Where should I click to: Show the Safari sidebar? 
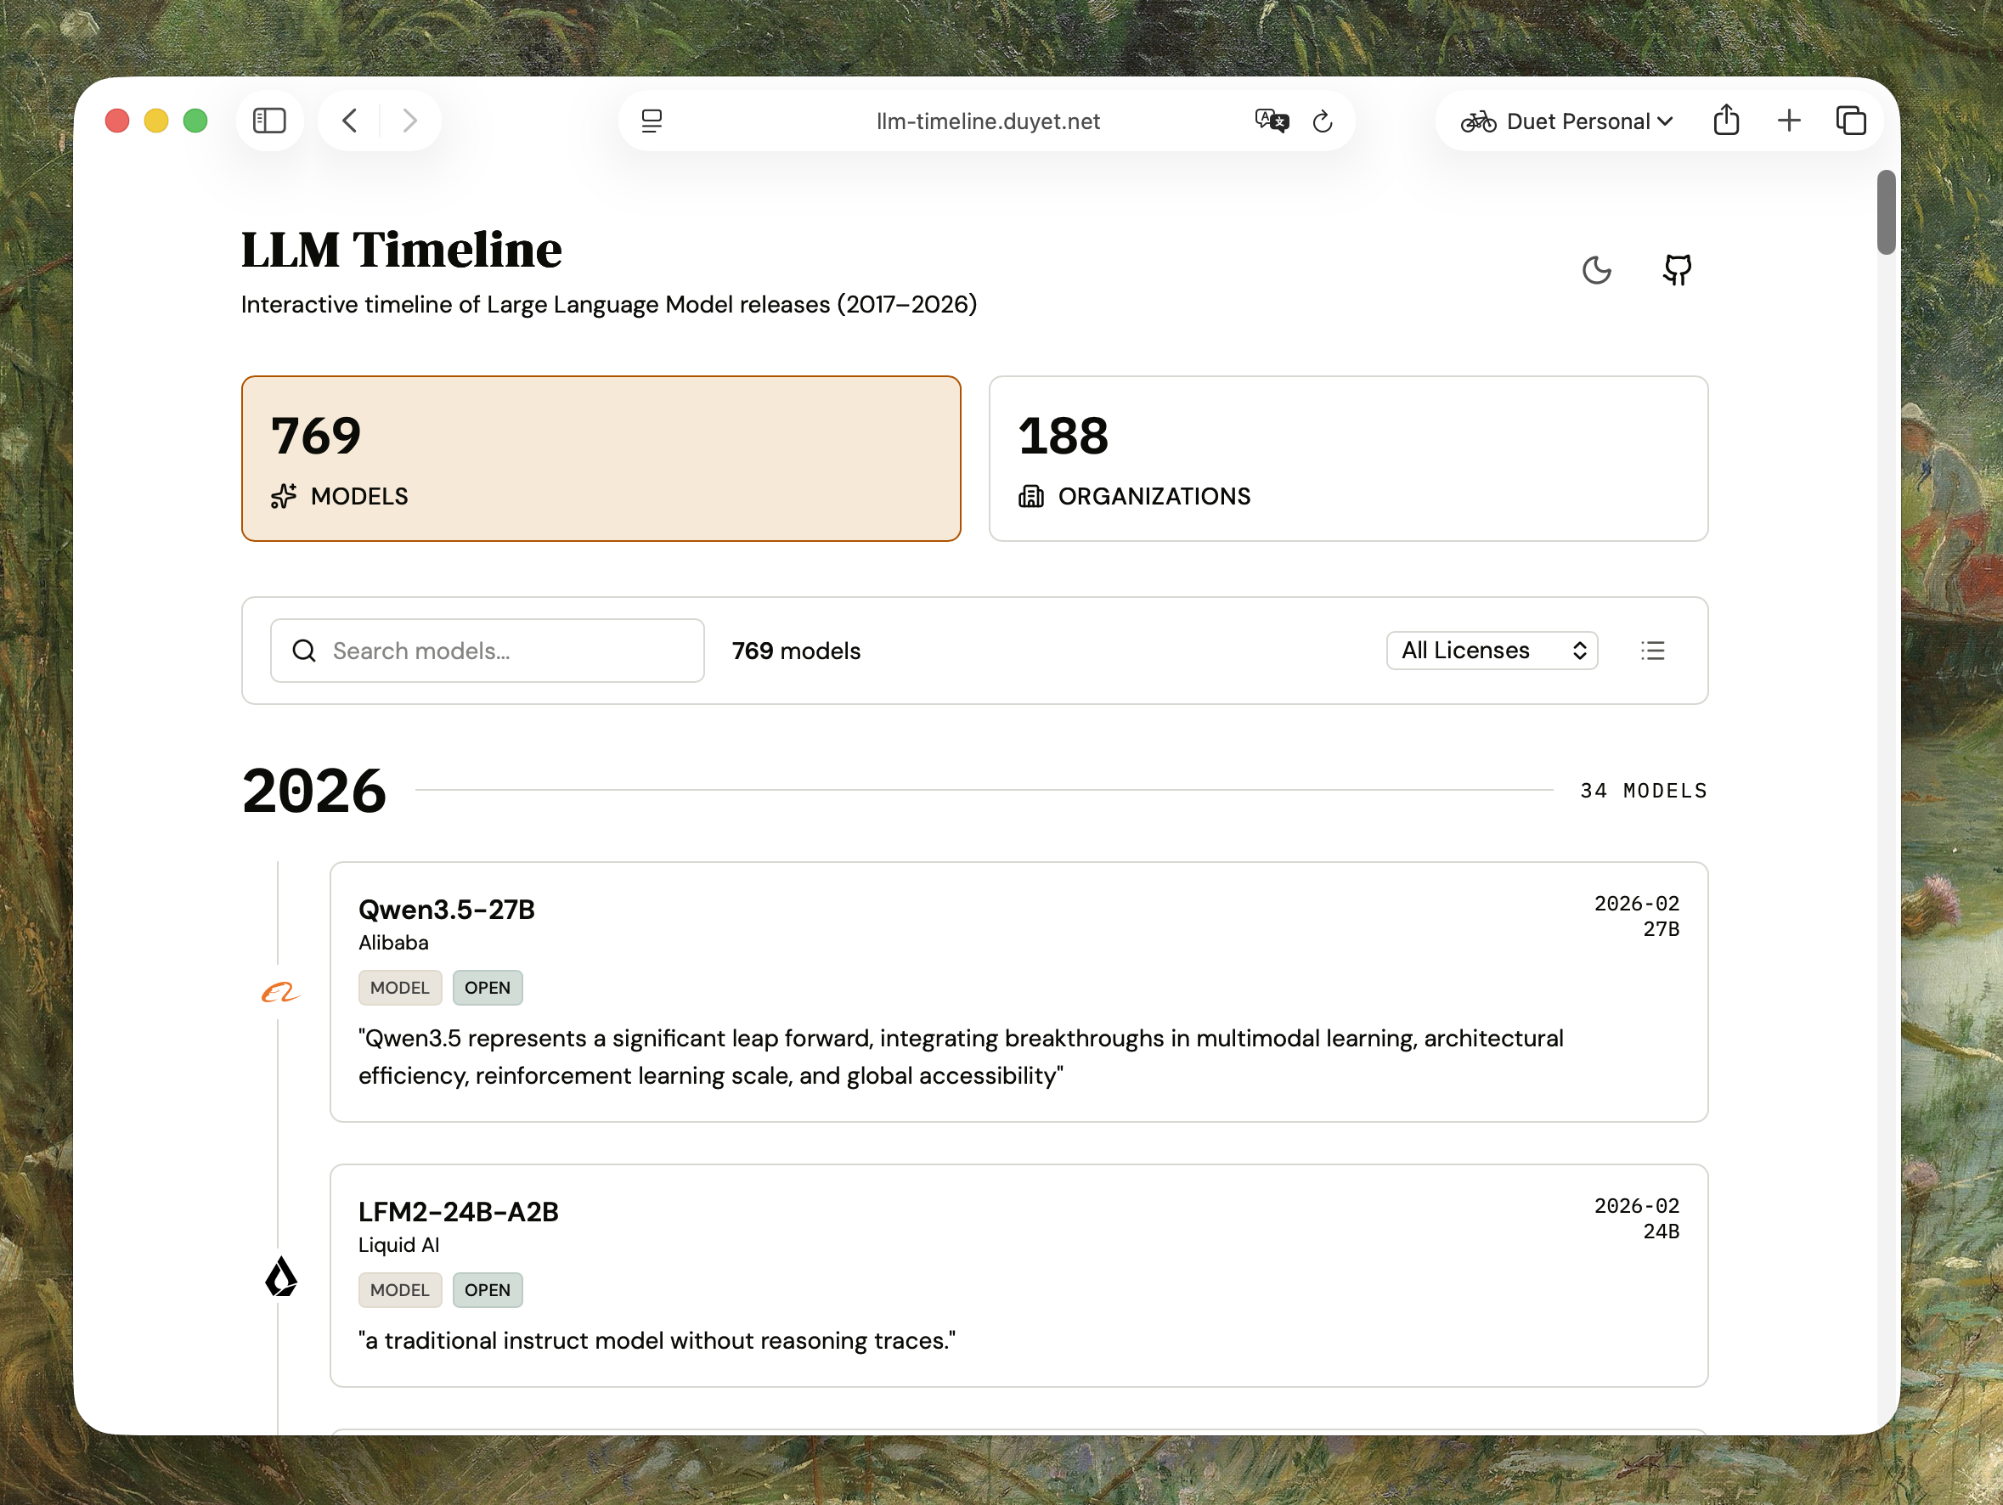click(x=269, y=121)
